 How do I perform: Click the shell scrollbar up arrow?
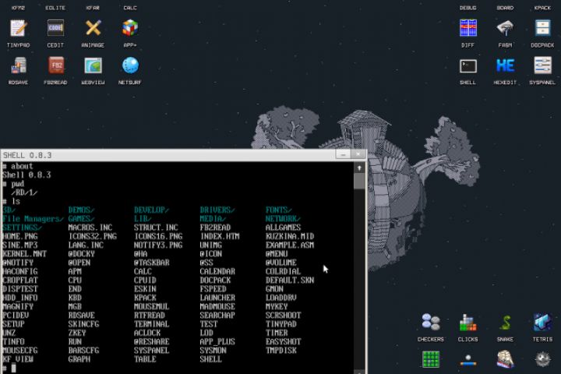(359, 168)
